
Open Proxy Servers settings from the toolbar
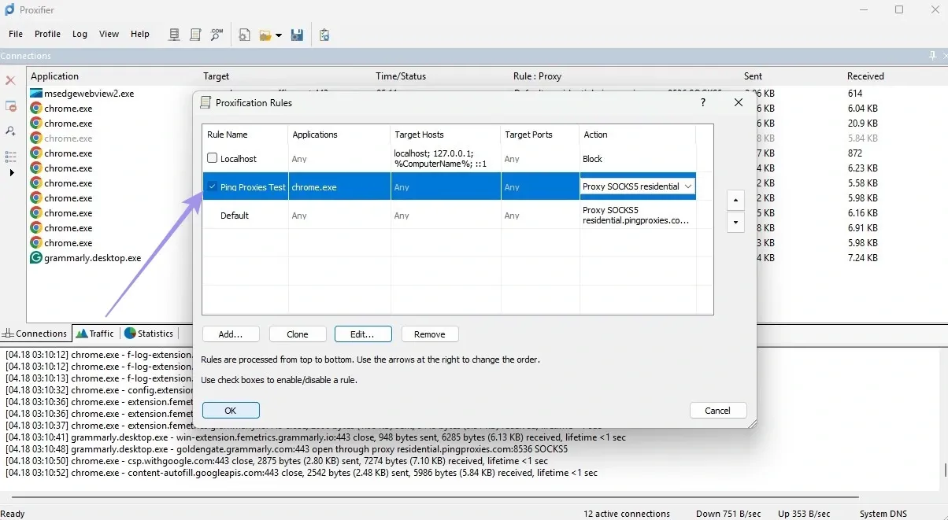pos(176,35)
